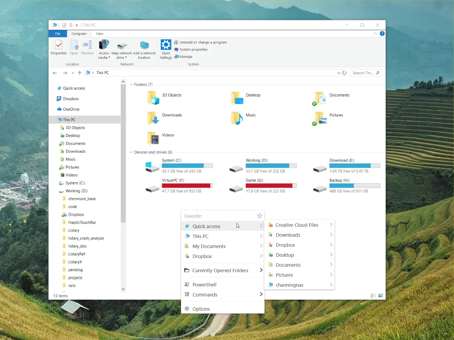Image resolution: width=454 pixels, height=340 pixels.
Task: Collapse the Folders (7) group
Action: 131,85
